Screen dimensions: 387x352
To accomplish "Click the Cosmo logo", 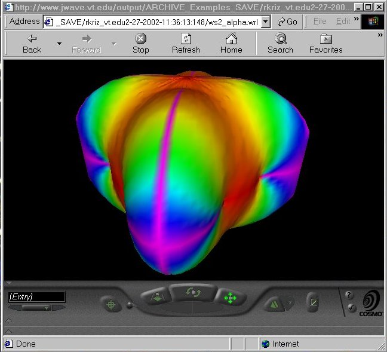I will coord(371,303).
